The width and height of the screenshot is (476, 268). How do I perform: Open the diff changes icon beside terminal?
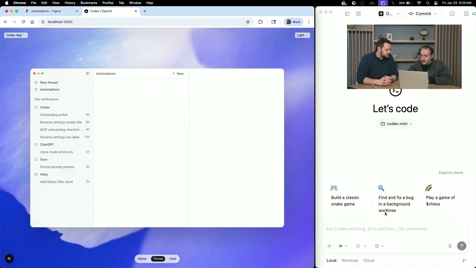coord(466,14)
